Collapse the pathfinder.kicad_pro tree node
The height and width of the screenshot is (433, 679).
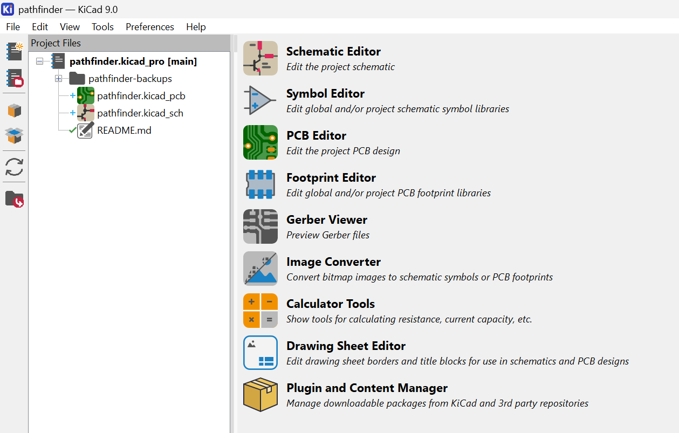click(39, 61)
